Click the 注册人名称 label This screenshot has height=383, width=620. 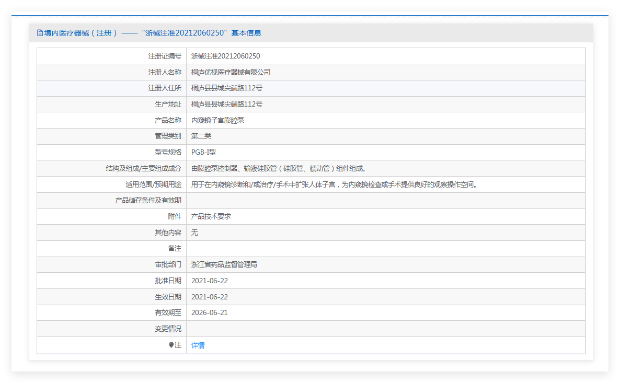pos(165,72)
